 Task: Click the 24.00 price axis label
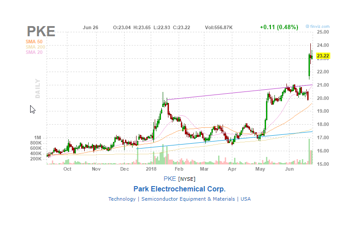[x=323, y=45]
